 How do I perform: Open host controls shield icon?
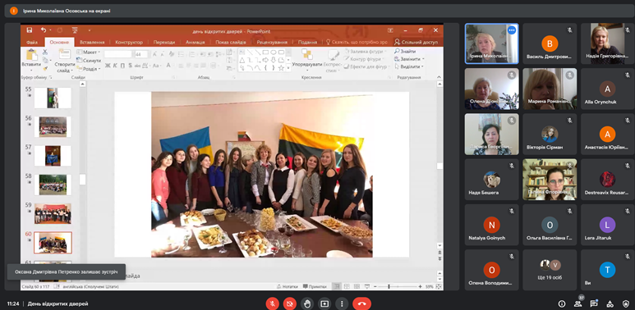(x=626, y=303)
